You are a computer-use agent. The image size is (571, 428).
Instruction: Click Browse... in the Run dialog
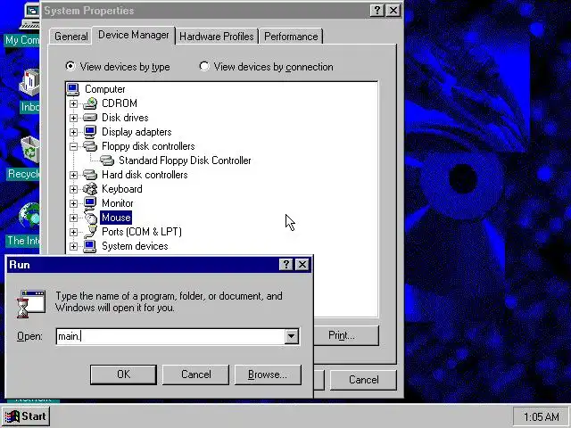tap(268, 374)
